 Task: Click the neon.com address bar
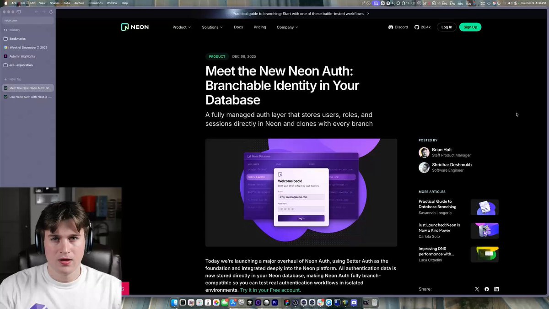pos(27,21)
